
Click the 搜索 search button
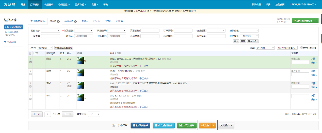[236, 41]
